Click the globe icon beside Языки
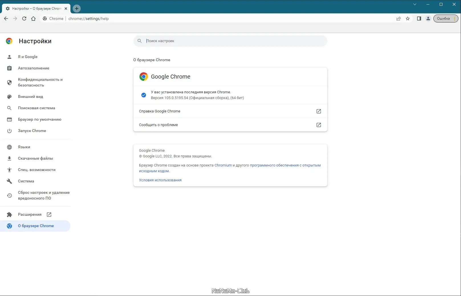 (x=9, y=147)
